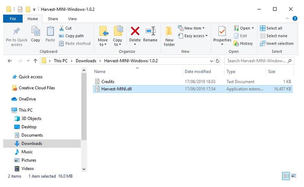Go forward with the right arrow
The image size is (304, 187).
[x=20, y=61]
